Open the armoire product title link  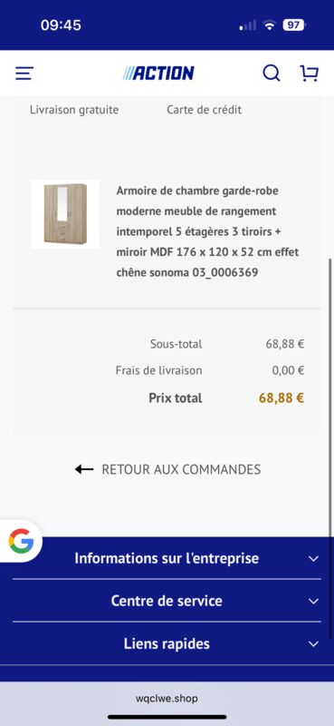tap(208, 231)
